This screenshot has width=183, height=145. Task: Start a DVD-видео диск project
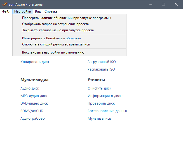tap(34, 103)
